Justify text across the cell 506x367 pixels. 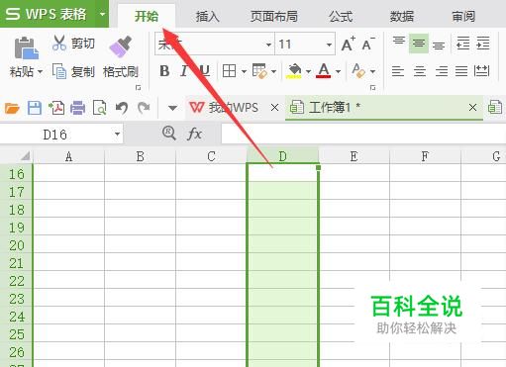point(461,71)
